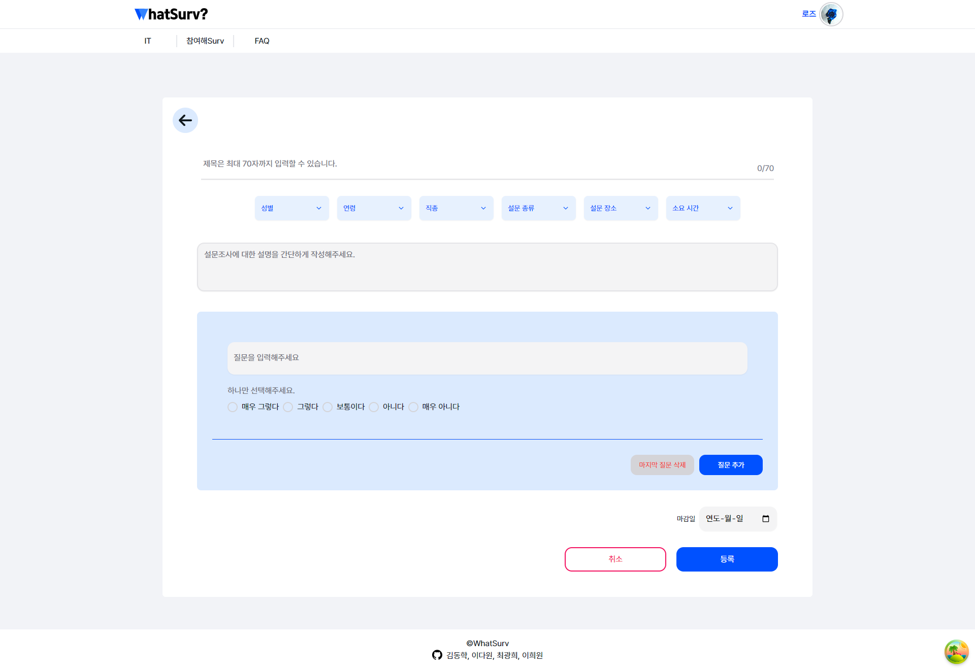This screenshot has width=975, height=670.
Task: Open the user profile avatar
Action: [x=831, y=14]
